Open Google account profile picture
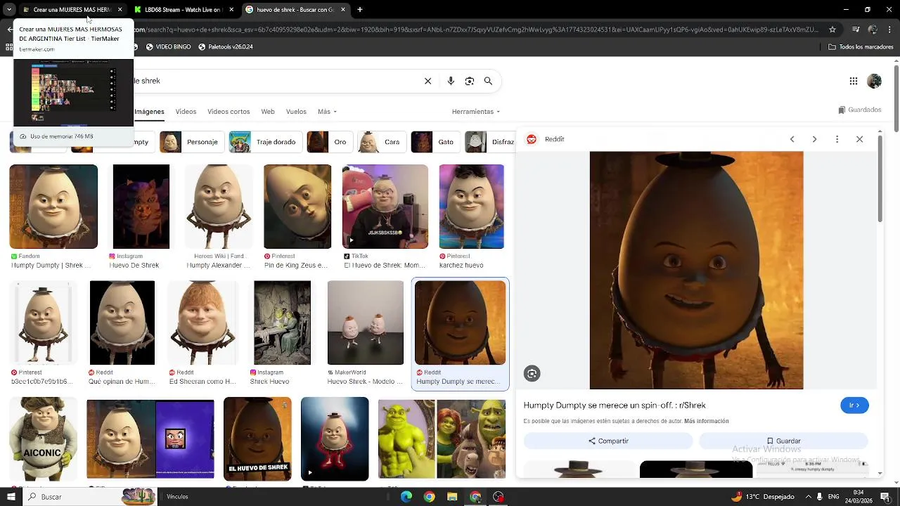 point(874,81)
